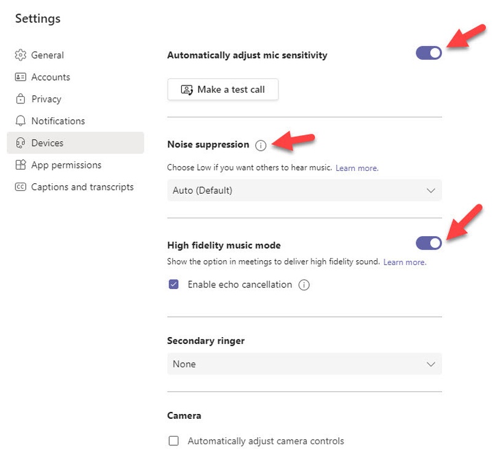Viewport: 501px width, 449px height.
Task: Click the App permissions grid icon
Action: click(21, 165)
